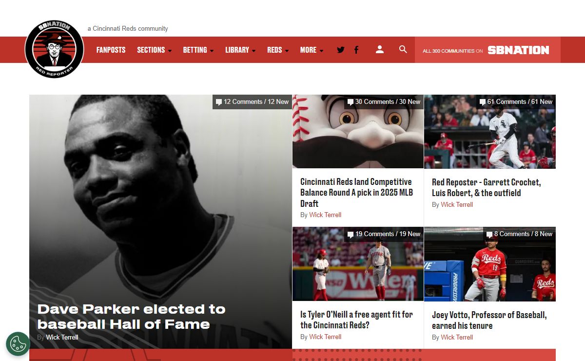The image size is (585, 361).
Task: Open Joey Votto Professor of Baseball article
Action: tap(489, 320)
